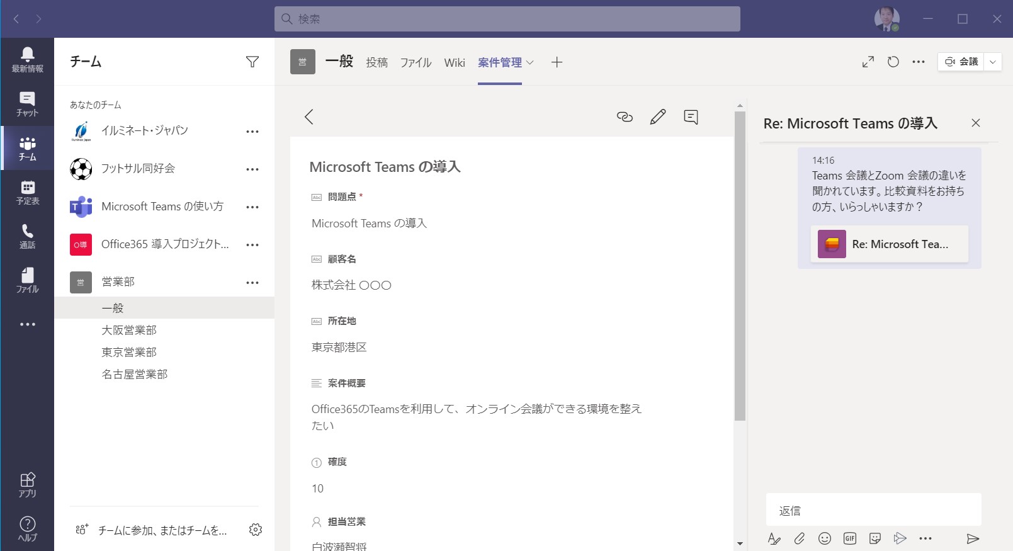The height and width of the screenshot is (551, 1013).
Task: Open the Teams (チーム) sidebar icon
Action: point(27,148)
